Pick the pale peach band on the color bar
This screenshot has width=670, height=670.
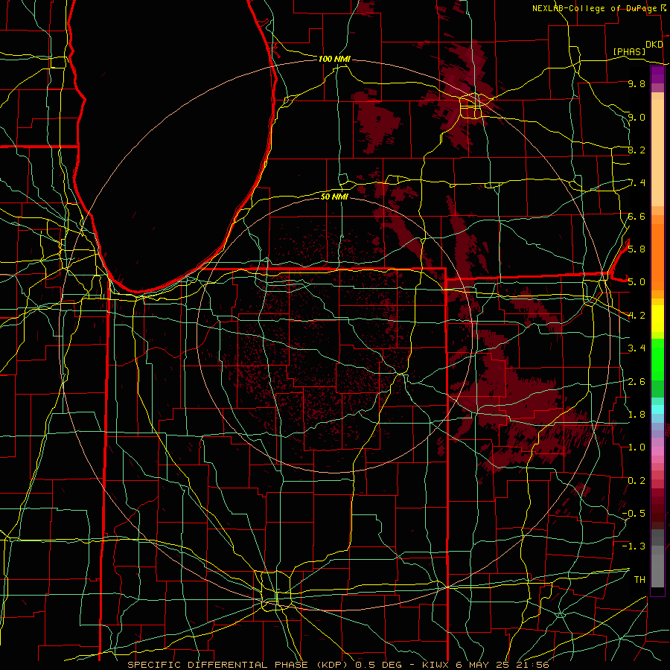[657, 153]
